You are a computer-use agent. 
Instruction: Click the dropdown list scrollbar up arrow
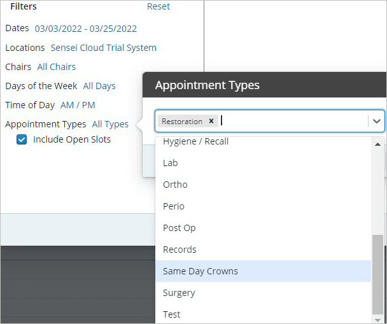[378, 144]
